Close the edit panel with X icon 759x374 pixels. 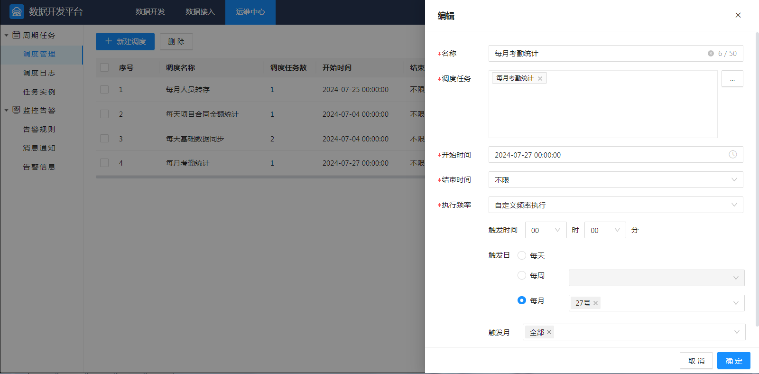pyautogui.click(x=738, y=15)
